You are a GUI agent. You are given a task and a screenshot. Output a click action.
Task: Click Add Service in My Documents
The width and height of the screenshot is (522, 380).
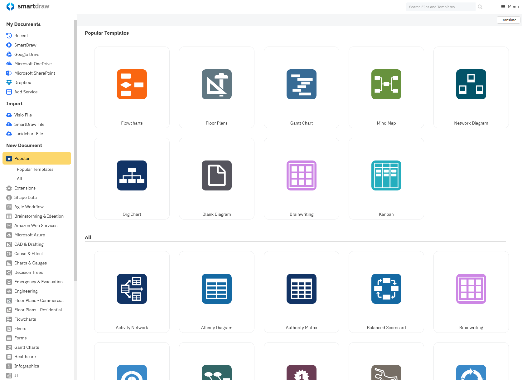click(x=26, y=92)
